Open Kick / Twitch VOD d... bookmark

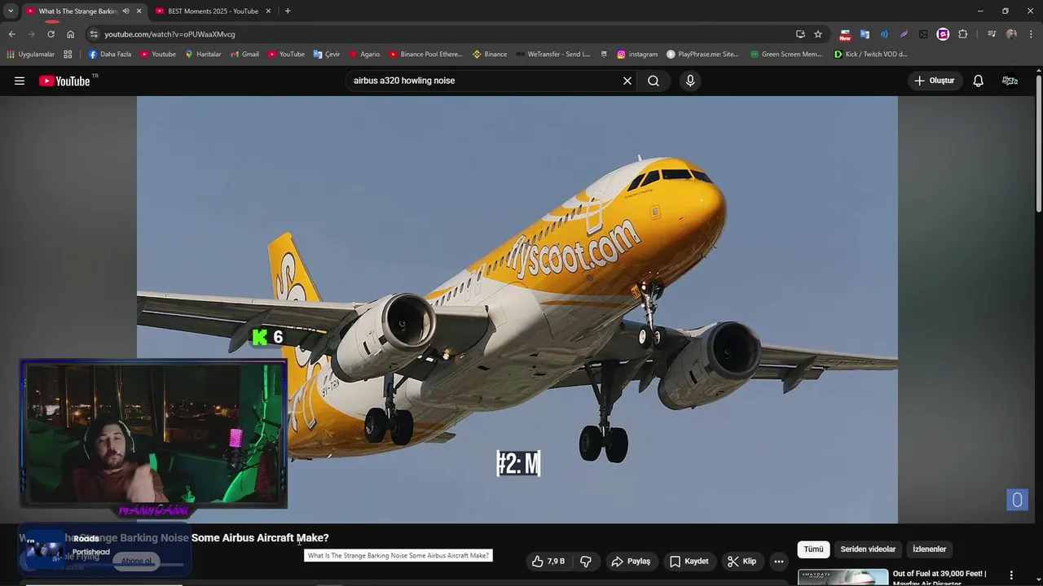tap(870, 55)
